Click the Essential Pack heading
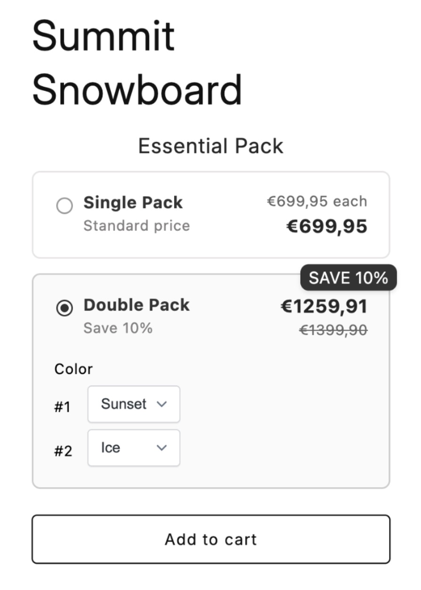This screenshot has width=421, height=590. pos(210,146)
